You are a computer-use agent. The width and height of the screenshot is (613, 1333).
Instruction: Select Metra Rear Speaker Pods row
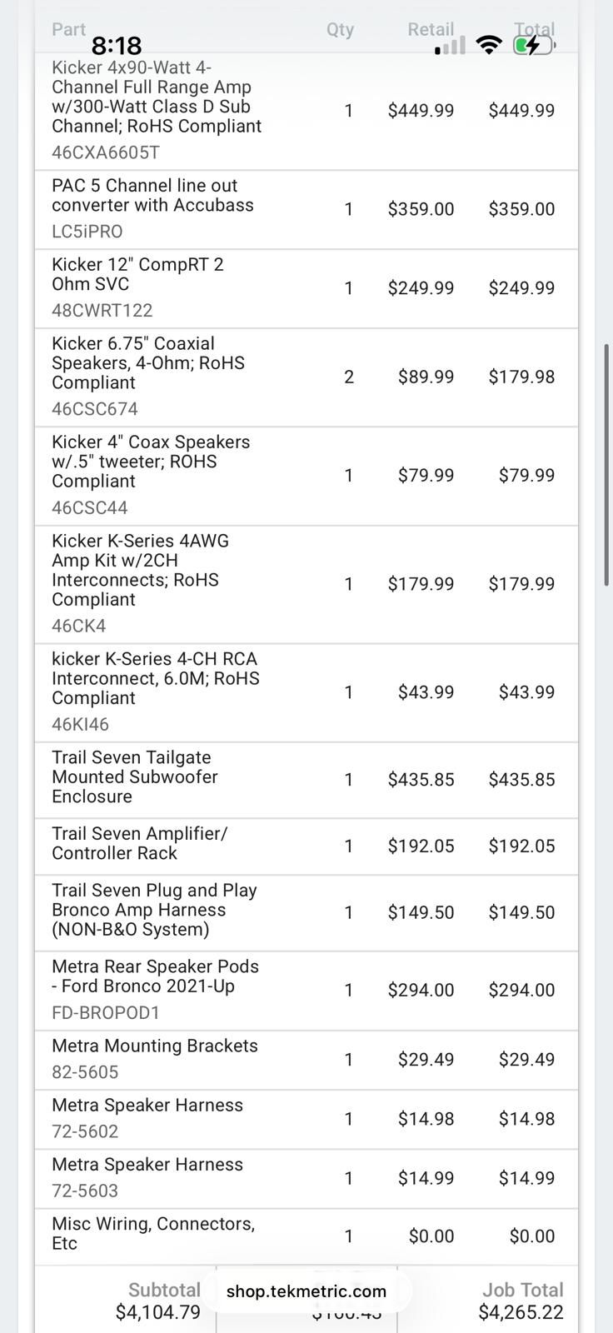click(x=306, y=991)
